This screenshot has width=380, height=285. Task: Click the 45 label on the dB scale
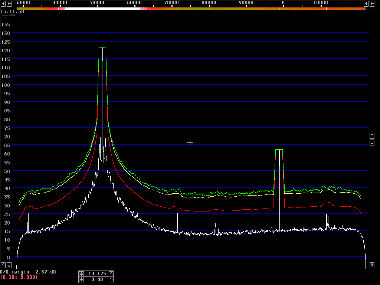[x=7, y=180]
